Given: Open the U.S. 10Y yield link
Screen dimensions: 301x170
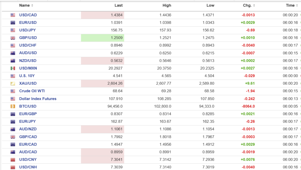Looking at the screenshot, I should coord(27,76).
